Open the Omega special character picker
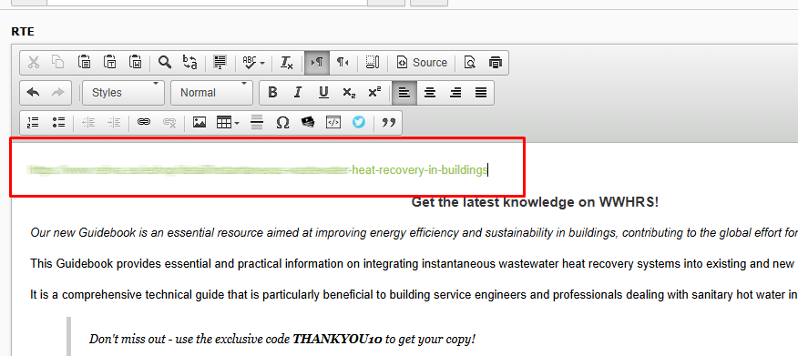798x356 pixels. point(282,123)
